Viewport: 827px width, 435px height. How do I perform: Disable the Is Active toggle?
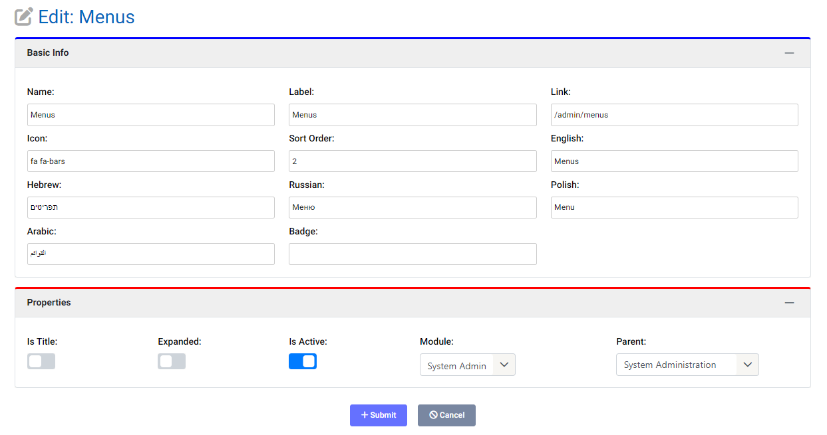pyautogui.click(x=303, y=361)
